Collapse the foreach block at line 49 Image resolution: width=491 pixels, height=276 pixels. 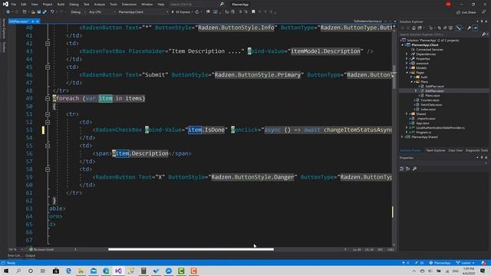point(48,99)
